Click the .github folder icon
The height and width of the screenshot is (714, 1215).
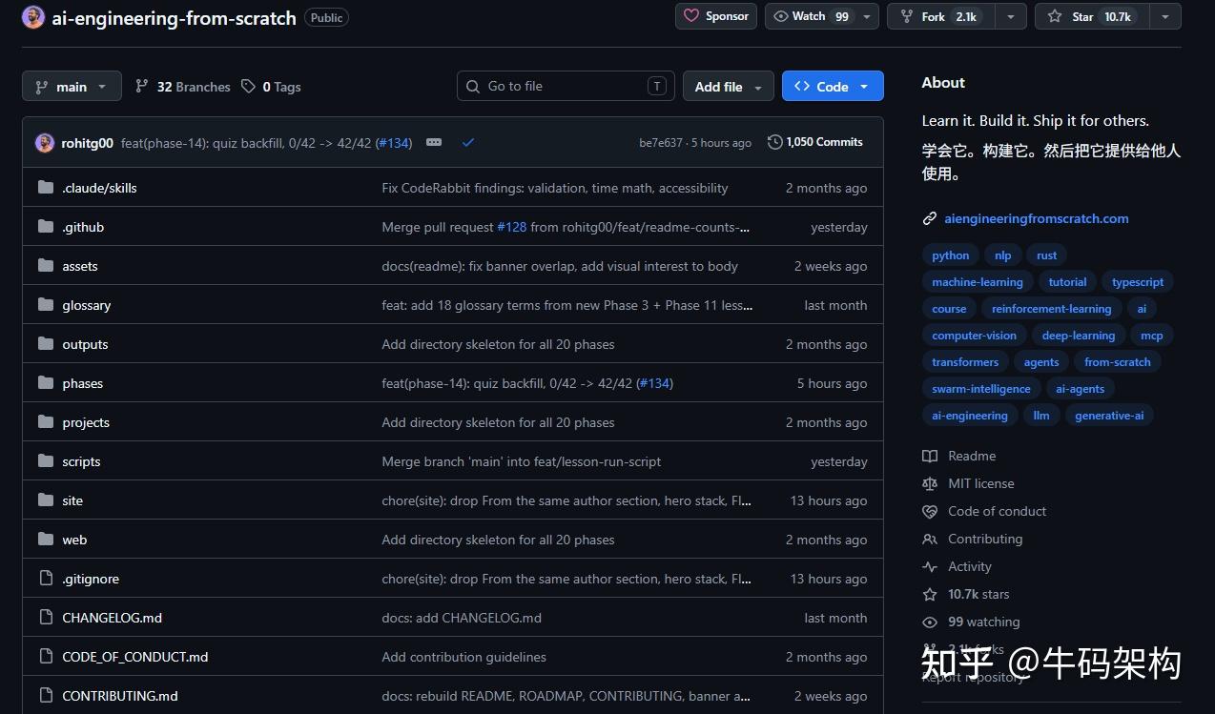coord(46,227)
